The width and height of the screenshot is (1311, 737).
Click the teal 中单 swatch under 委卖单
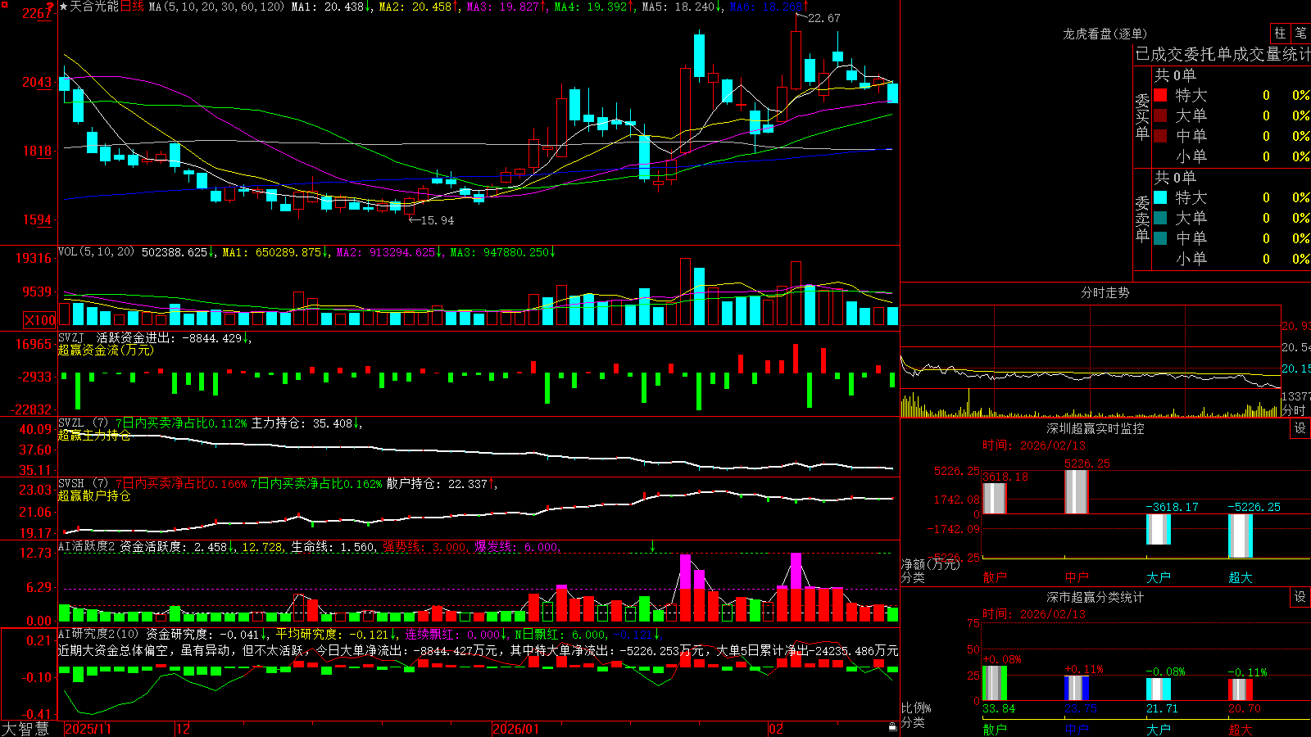(1160, 238)
